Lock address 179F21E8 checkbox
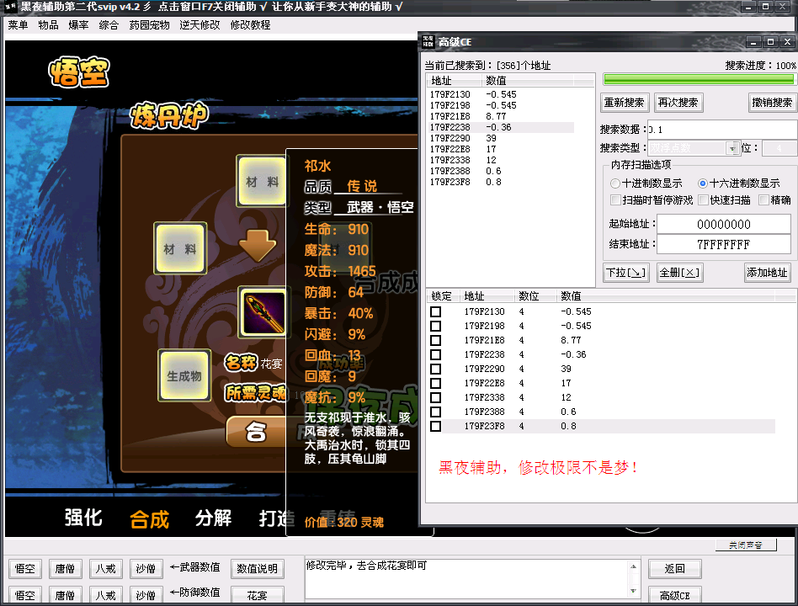The height and width of the screenshot is (606, 798). [x=436, y=340]
